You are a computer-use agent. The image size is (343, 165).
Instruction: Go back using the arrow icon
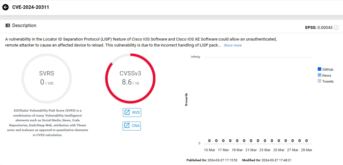(x=5, y=7)
